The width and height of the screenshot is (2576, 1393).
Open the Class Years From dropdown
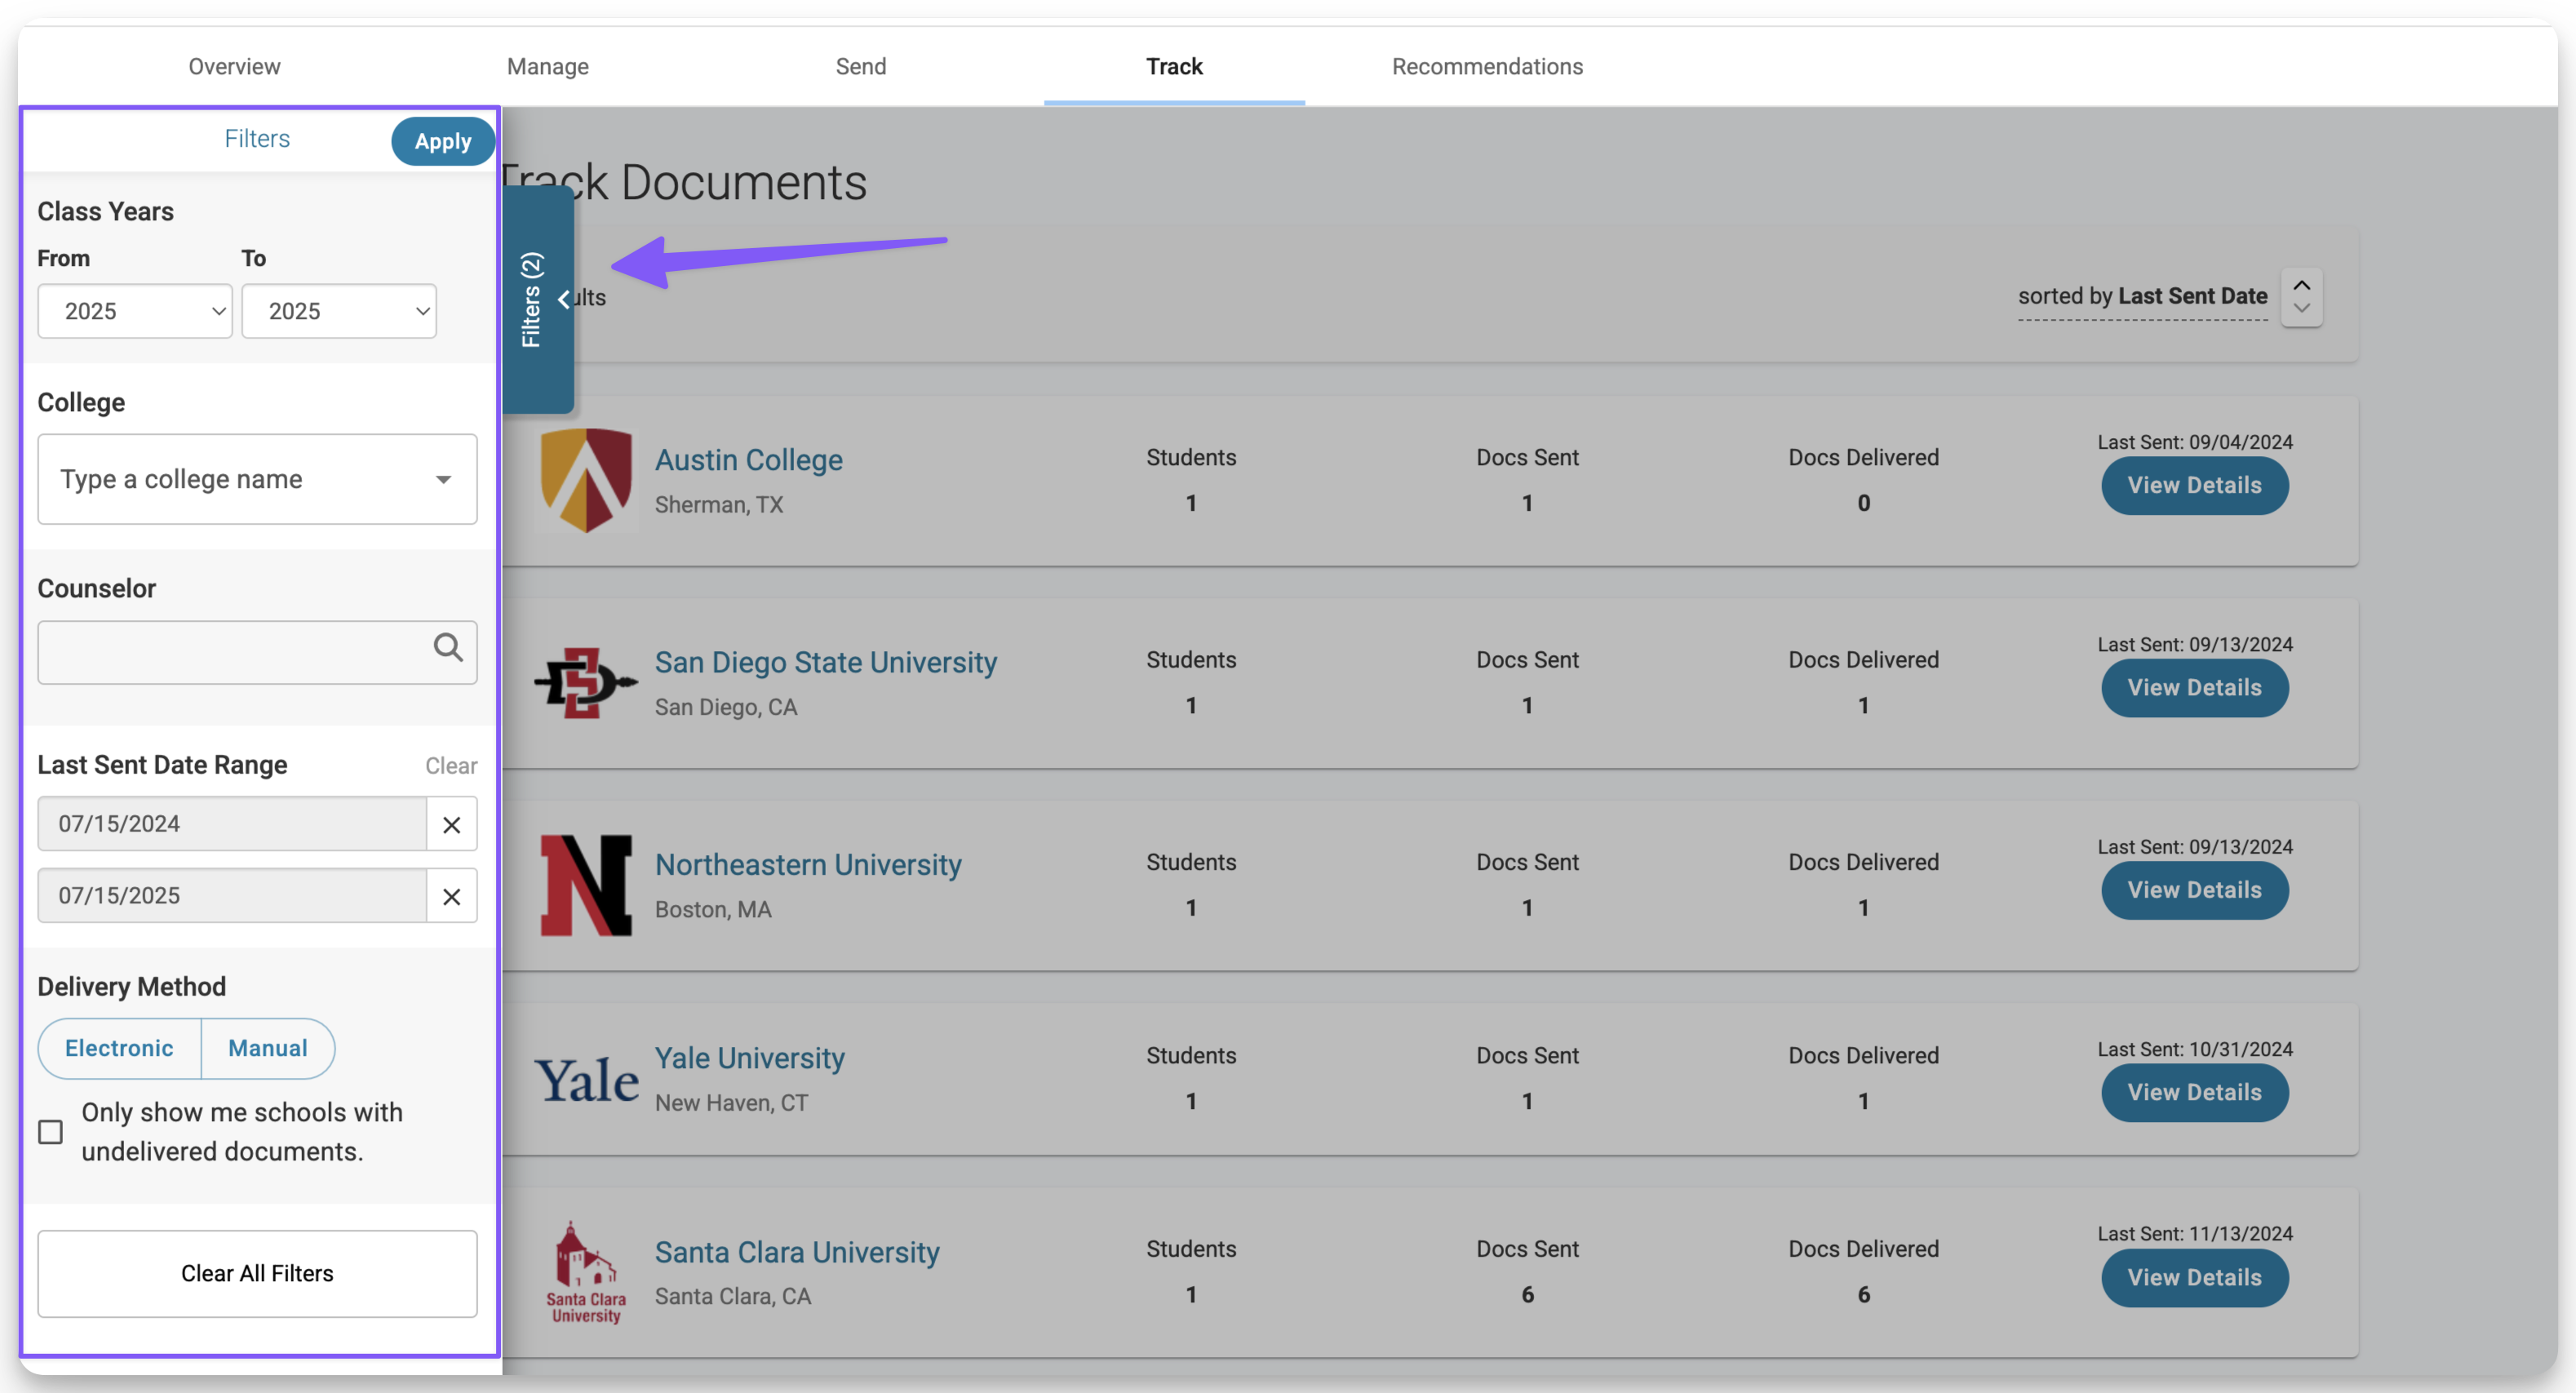point(135,311)
